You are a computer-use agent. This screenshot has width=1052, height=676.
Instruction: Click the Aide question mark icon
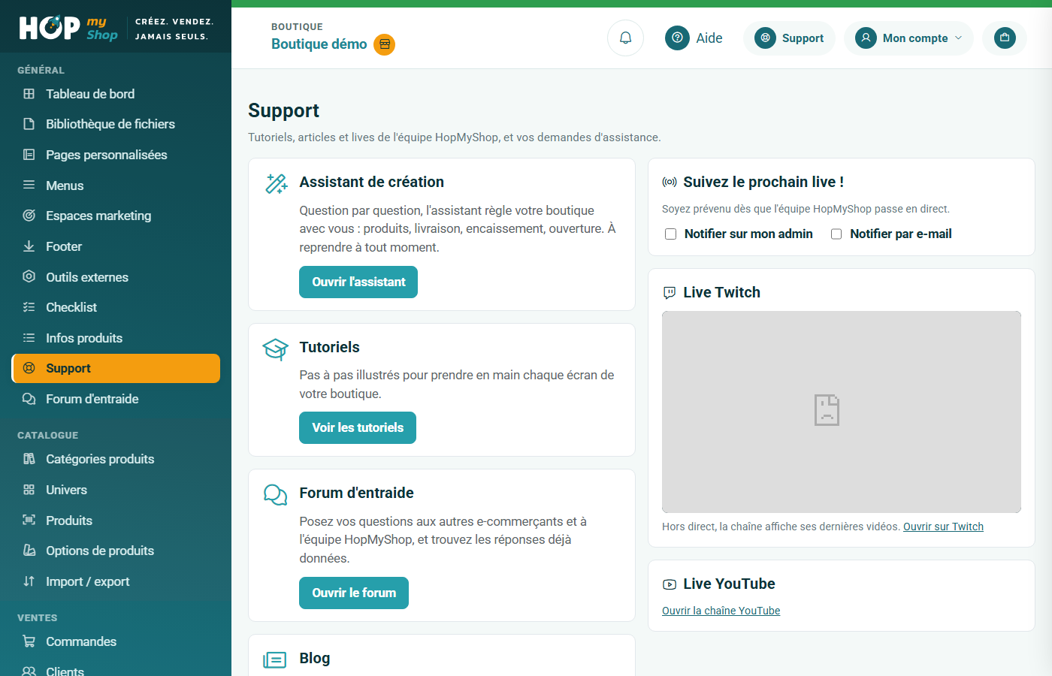(x=677, y=38)
